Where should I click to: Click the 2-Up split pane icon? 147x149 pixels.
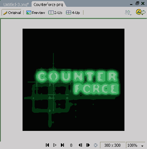pyautogui.click(x=51, y=12)
